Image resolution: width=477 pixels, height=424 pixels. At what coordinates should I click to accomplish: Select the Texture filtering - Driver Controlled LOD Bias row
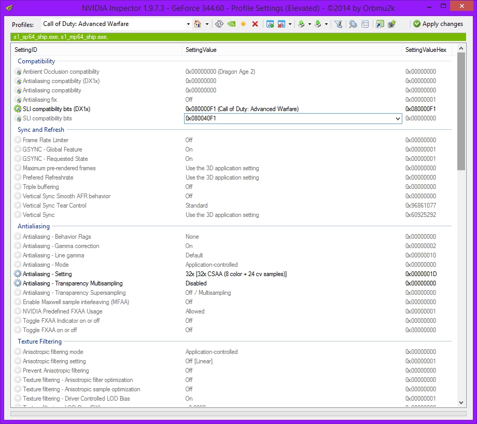(232, 399)
